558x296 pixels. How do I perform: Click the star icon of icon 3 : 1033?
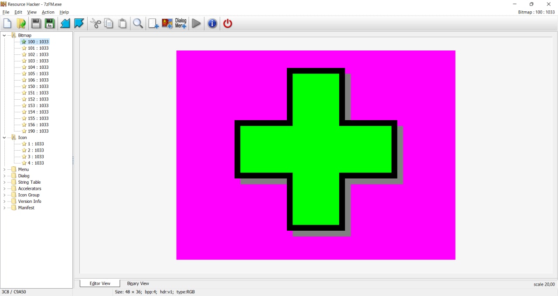pyautogui.click(x=24, y=157)
